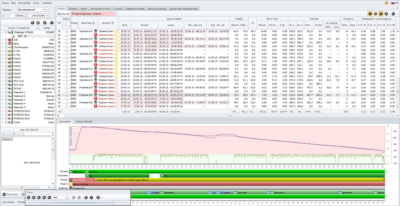Click the time spinner arrows
This screenshot has width=400, height=206.
(25, 15)
